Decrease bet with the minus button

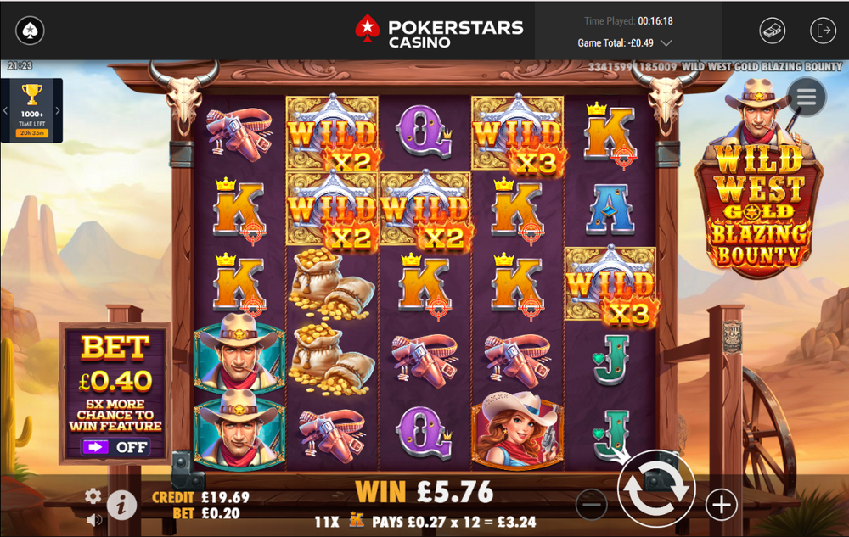click(x=591, y=505)
